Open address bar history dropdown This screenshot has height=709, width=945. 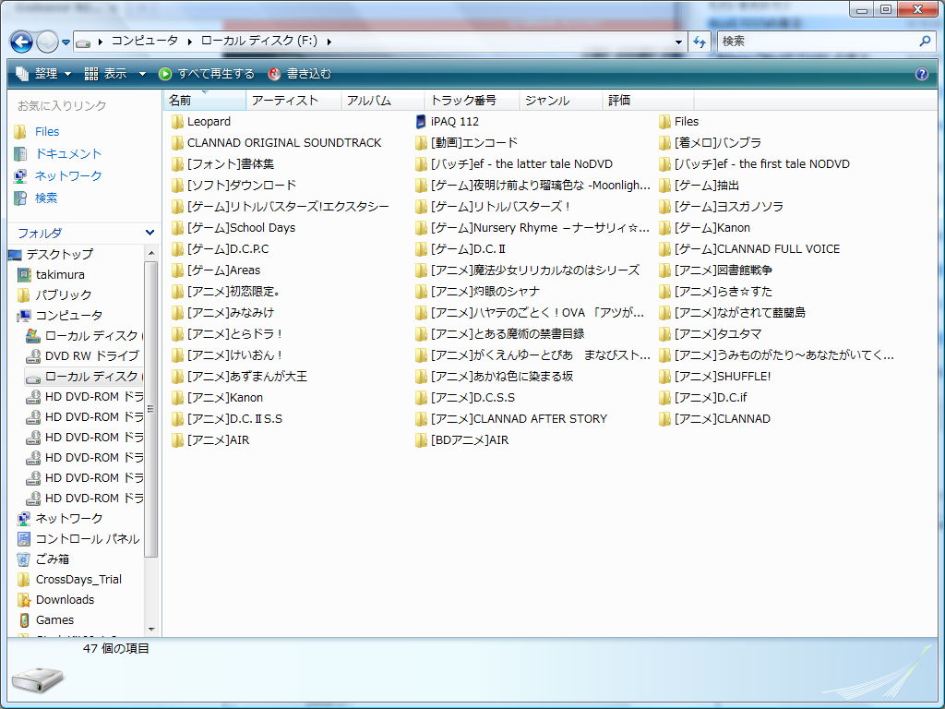(x=678, y=42)
